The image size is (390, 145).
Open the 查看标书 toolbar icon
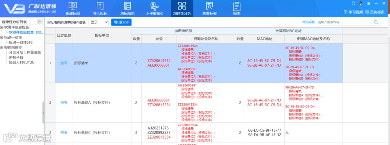[209, 8]
